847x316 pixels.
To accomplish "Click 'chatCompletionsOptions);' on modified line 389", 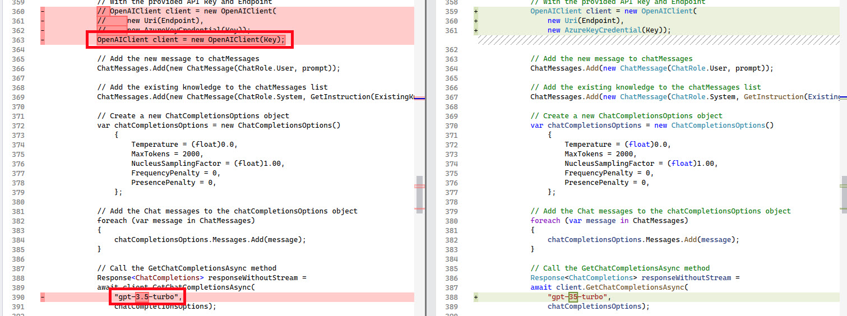I will tap(599, 306).
